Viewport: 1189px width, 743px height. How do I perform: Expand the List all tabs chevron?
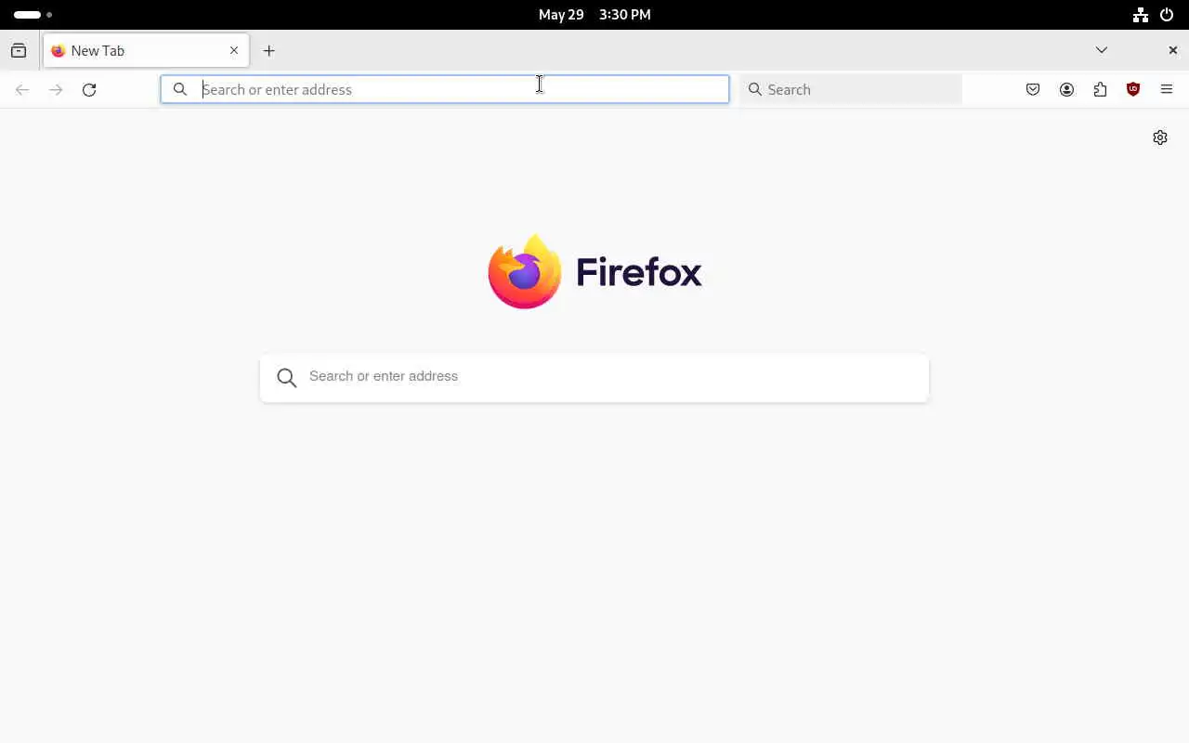tap(1102, 50)
